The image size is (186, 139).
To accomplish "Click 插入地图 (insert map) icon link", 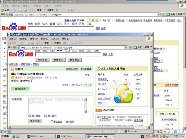I will pos(34,116).
